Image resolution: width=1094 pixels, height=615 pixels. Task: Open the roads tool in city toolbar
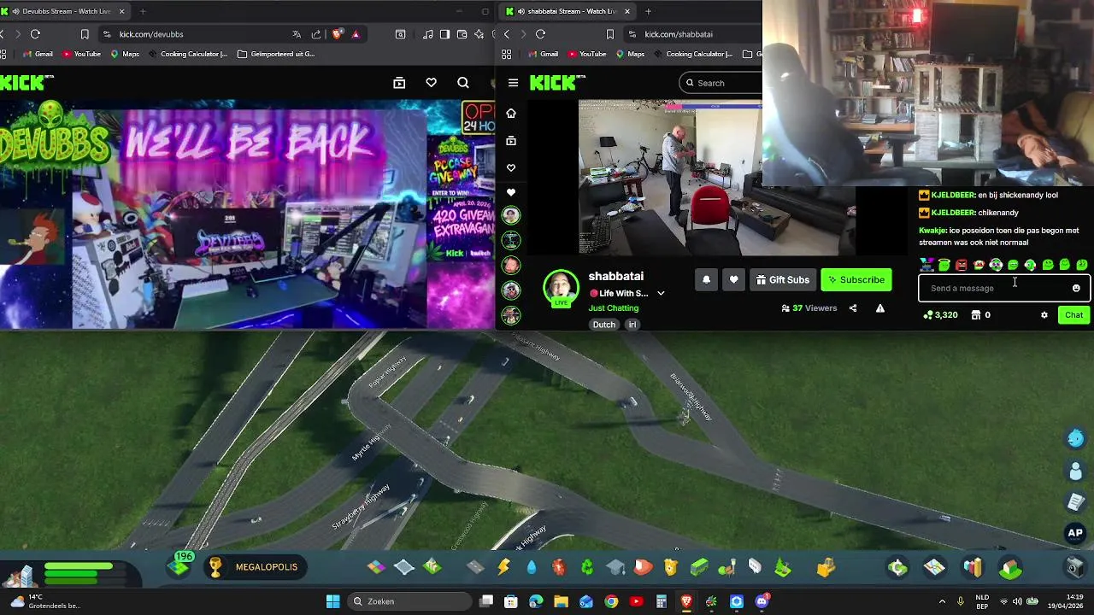[475, 567]
